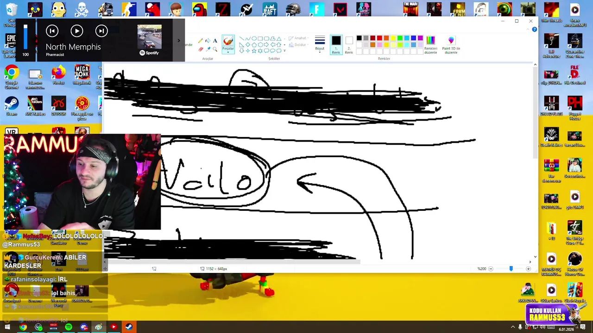This screenshot has width=593, height=333.
Task: Pick the Fill with color bucket tool
Action: pos(208,41)
